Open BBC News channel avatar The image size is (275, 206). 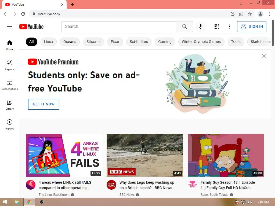(x=111, y=185)
